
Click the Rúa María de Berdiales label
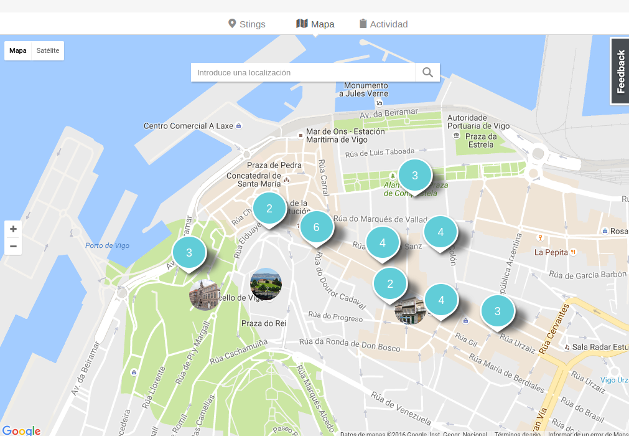[x=506, y=373]
